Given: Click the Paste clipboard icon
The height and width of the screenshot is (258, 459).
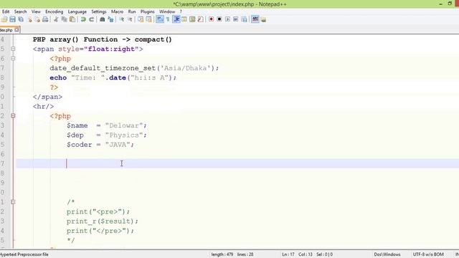Looking at the screenshot, I should pyautogui.click(x=72, y=19).
